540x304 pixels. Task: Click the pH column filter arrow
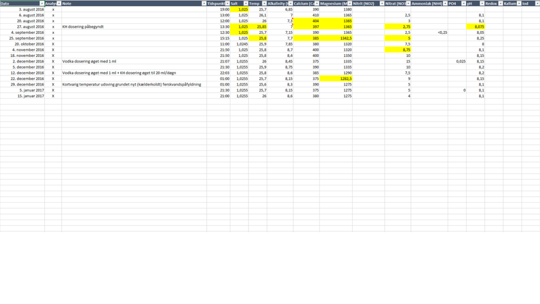tap(481, 4)
